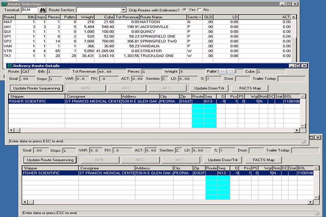Select the QUINCY route row
This screenshot has width=326, height=217.
(147, 31)
